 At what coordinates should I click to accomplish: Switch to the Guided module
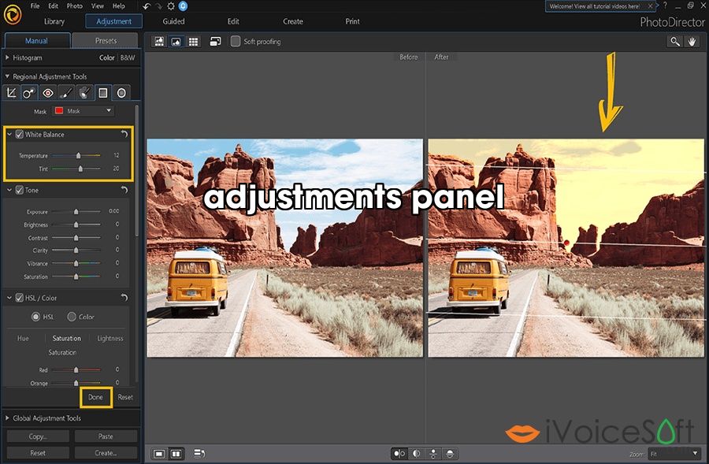(173, 21)
